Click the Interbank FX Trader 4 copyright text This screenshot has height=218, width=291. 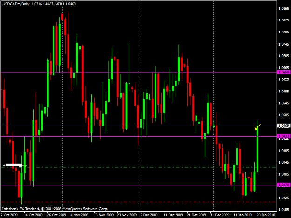coord(55,209)
